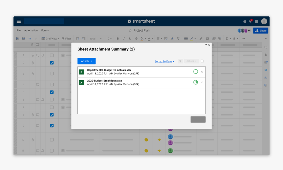283x170 pixels.
Task: Open the apps grid launcher
Action: point(257,21)
